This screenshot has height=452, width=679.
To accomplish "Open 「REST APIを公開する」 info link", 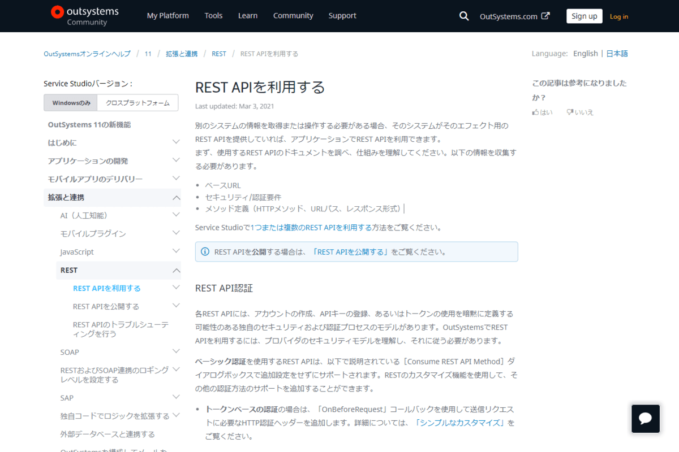I will tap(351, 252).
